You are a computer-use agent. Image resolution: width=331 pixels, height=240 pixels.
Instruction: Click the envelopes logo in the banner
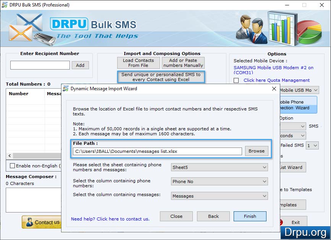tap(25, 28)
